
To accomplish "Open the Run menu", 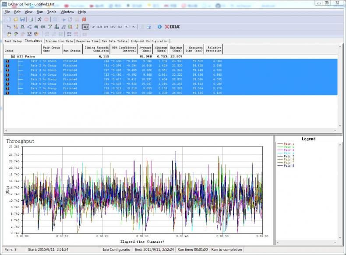I will (x=40, y=12).
